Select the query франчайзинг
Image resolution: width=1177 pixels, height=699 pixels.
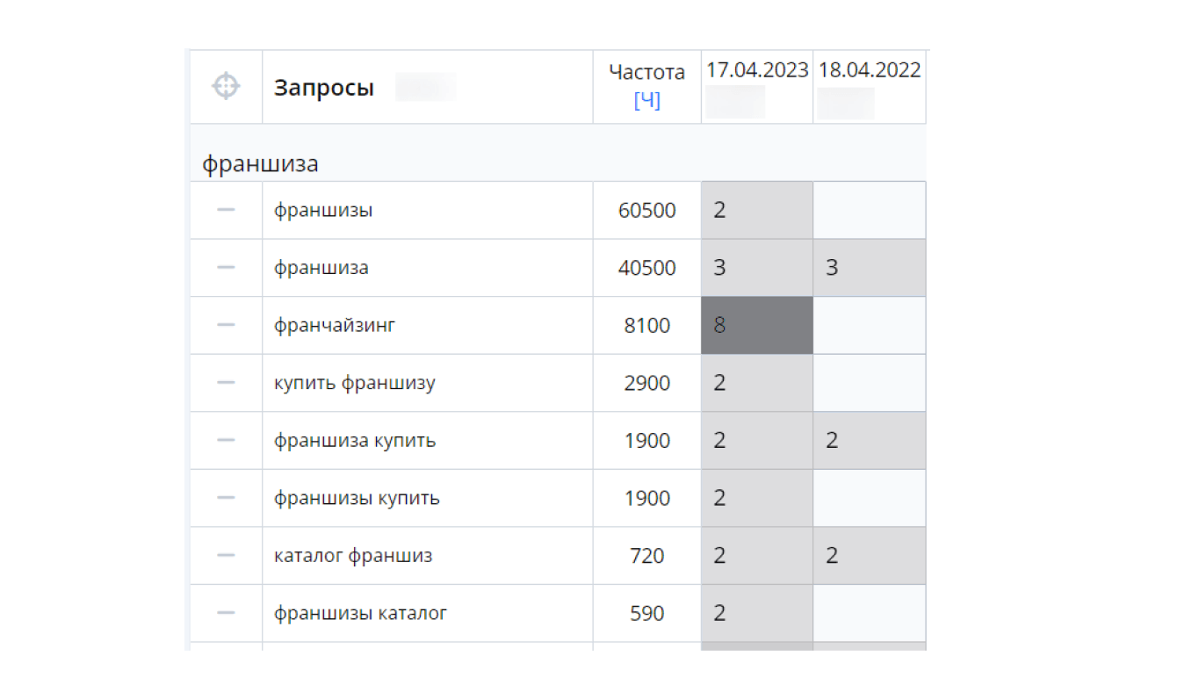[335, 326]
